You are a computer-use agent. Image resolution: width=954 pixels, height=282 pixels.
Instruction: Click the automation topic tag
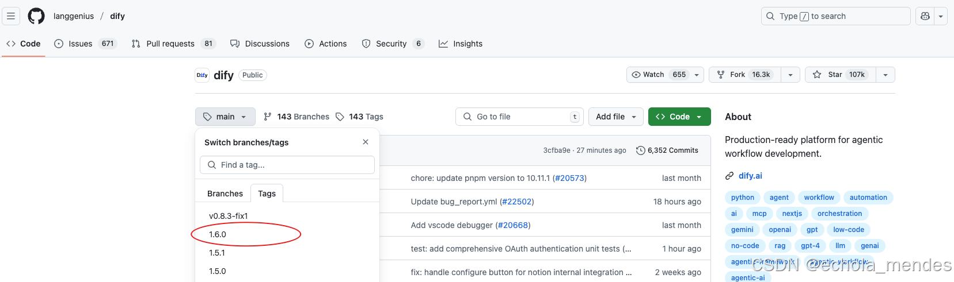[868, 198]
